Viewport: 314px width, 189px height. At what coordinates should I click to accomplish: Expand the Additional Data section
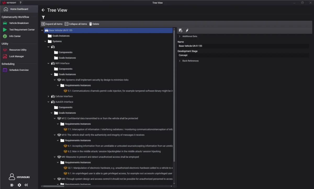click(x=180, y=36)
